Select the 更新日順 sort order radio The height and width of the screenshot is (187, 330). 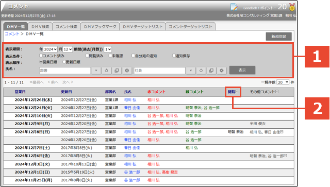(64, 62)
